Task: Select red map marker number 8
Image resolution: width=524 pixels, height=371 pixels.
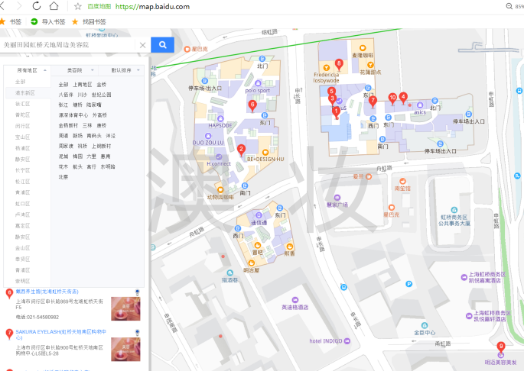Action: [x=339, y=64]
